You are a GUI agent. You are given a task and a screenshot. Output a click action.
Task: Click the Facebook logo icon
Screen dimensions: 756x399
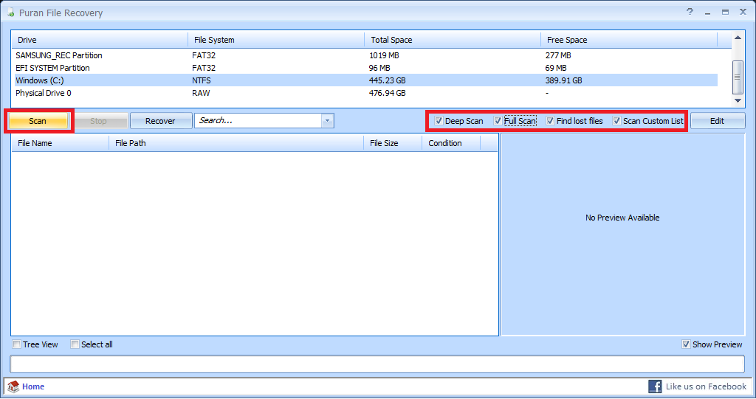tap(655, 386)
